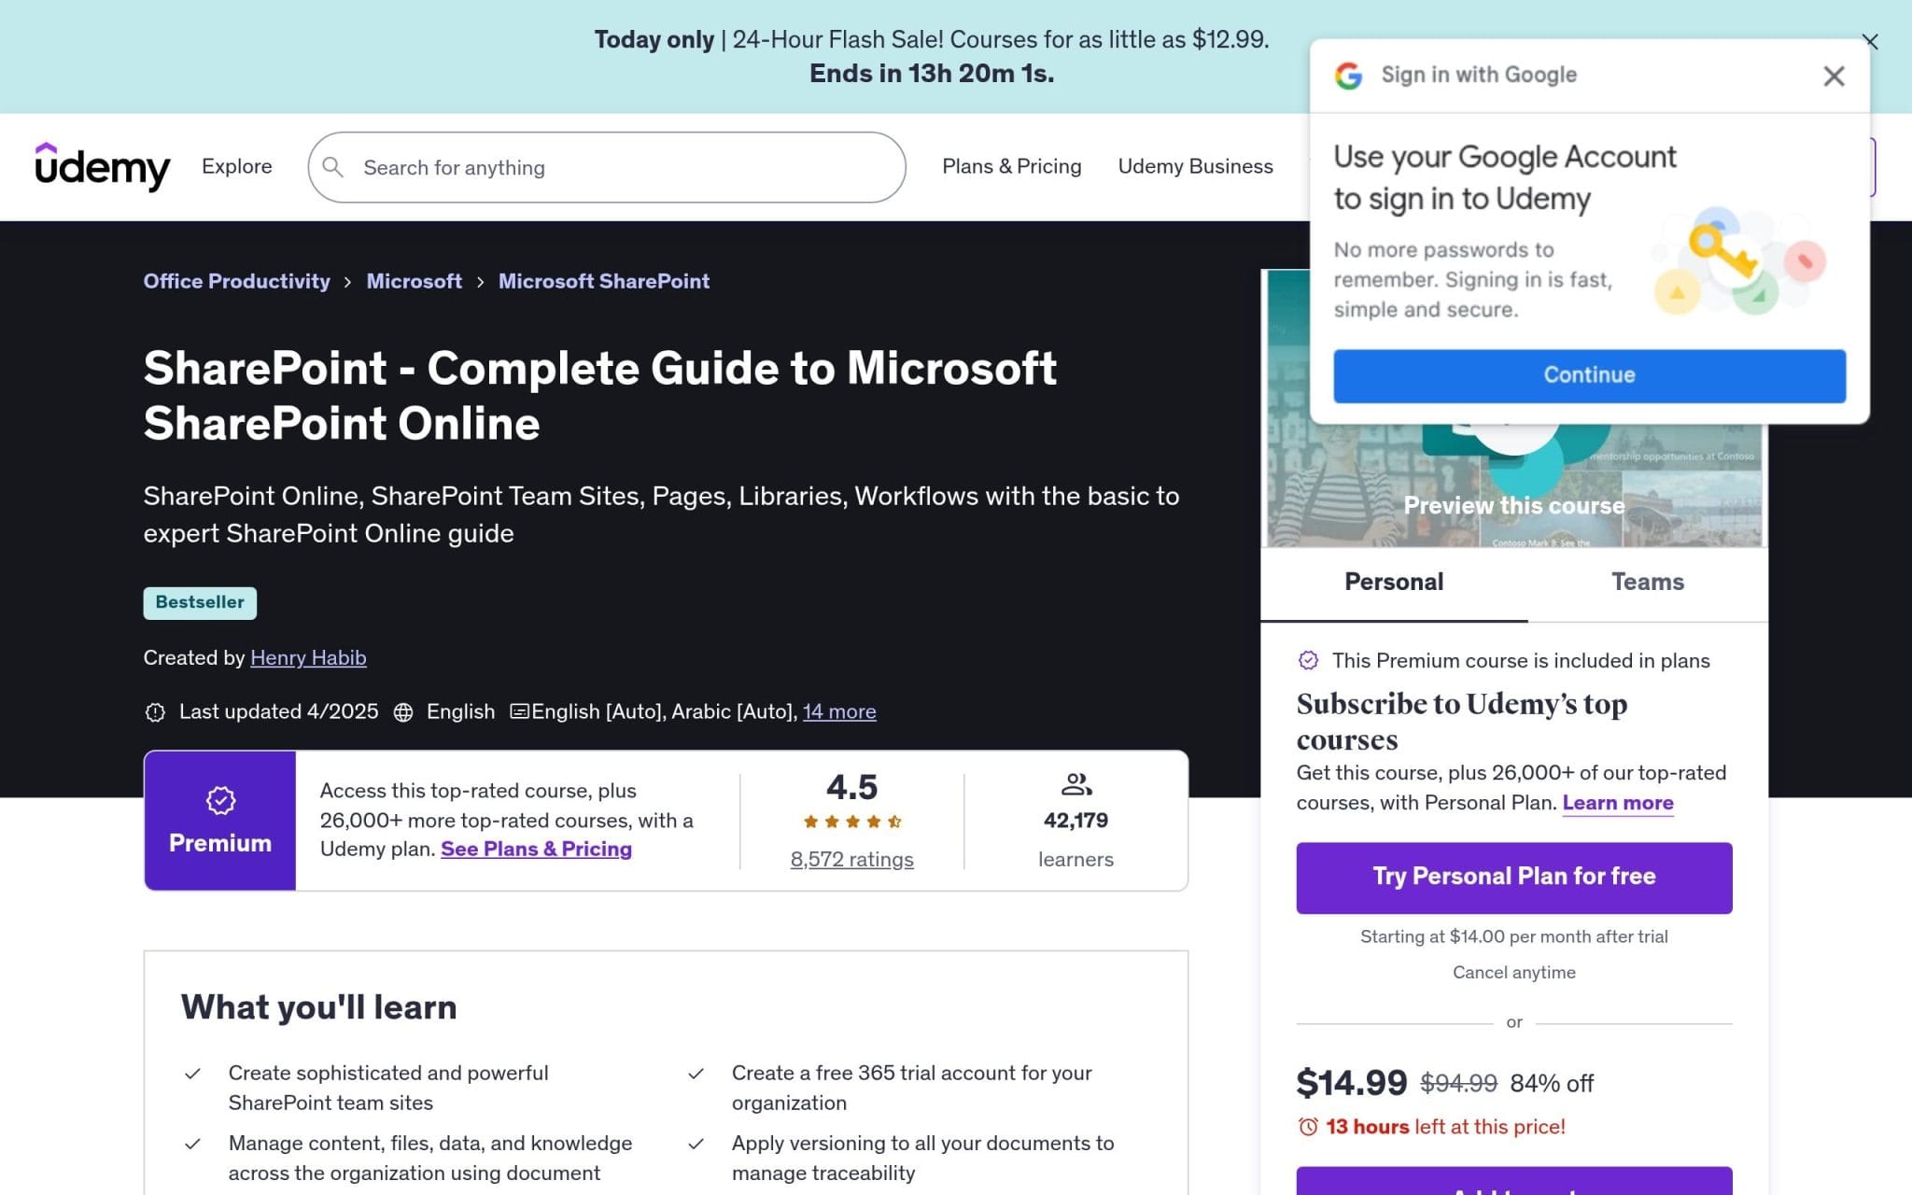Open Plans & Pricing
Image resolution: width=1912 pixels, height=1195 pixels.
pos(1011,166)
